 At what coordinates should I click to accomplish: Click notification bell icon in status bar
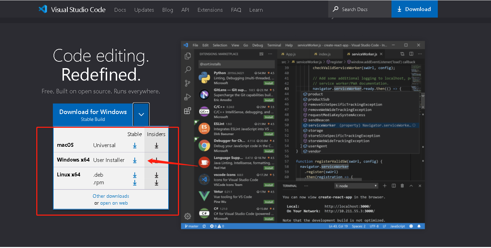click(419, 226)
